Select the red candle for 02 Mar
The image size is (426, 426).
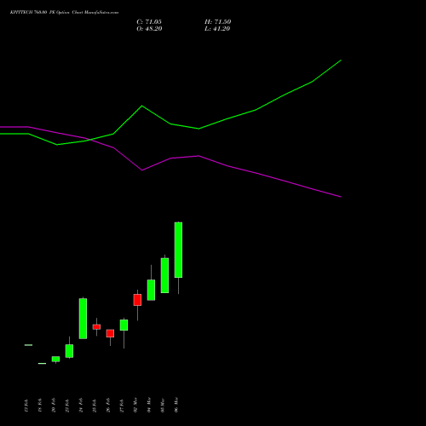coord(137,300)
